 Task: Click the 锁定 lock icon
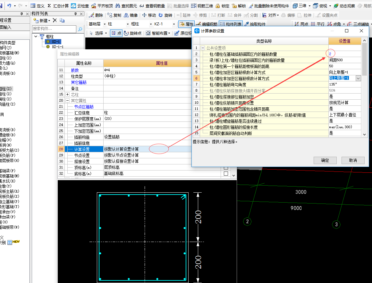pyautogui.click(x=223, y=6)
